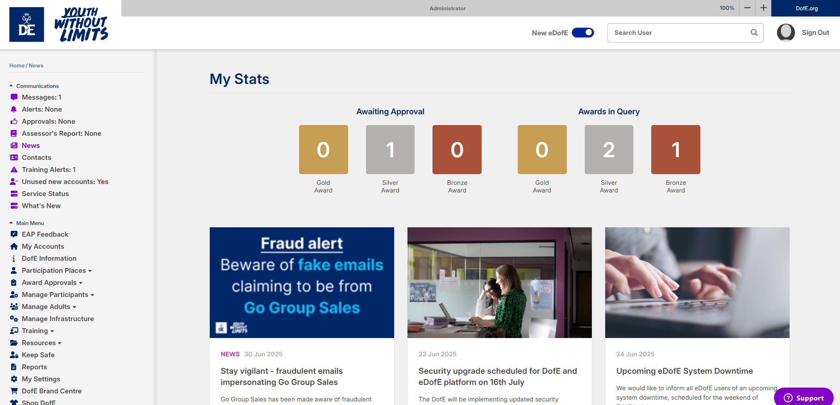
Task: Open Contacts menu item
Action: [x=37, y=158]
